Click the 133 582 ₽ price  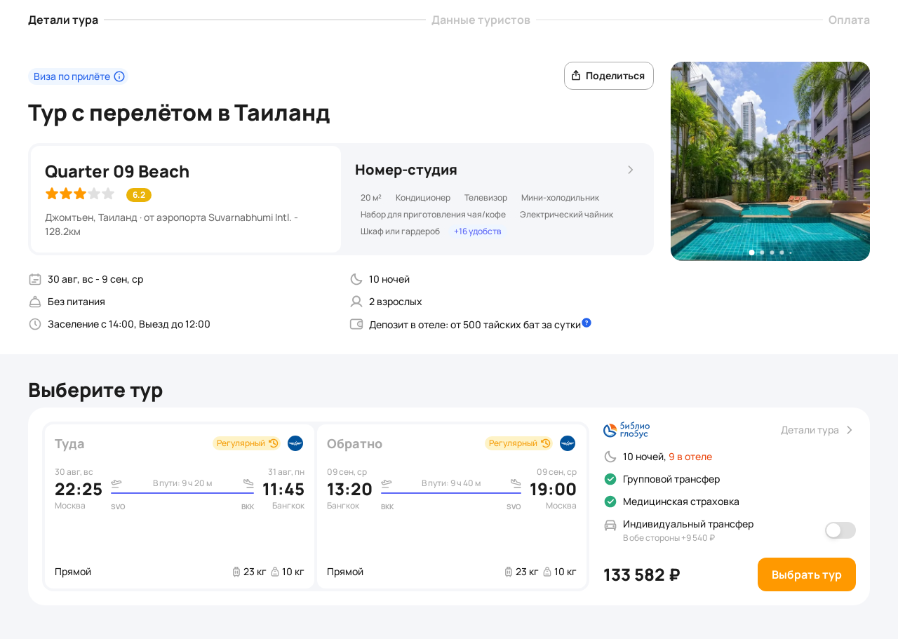point(642,574)
